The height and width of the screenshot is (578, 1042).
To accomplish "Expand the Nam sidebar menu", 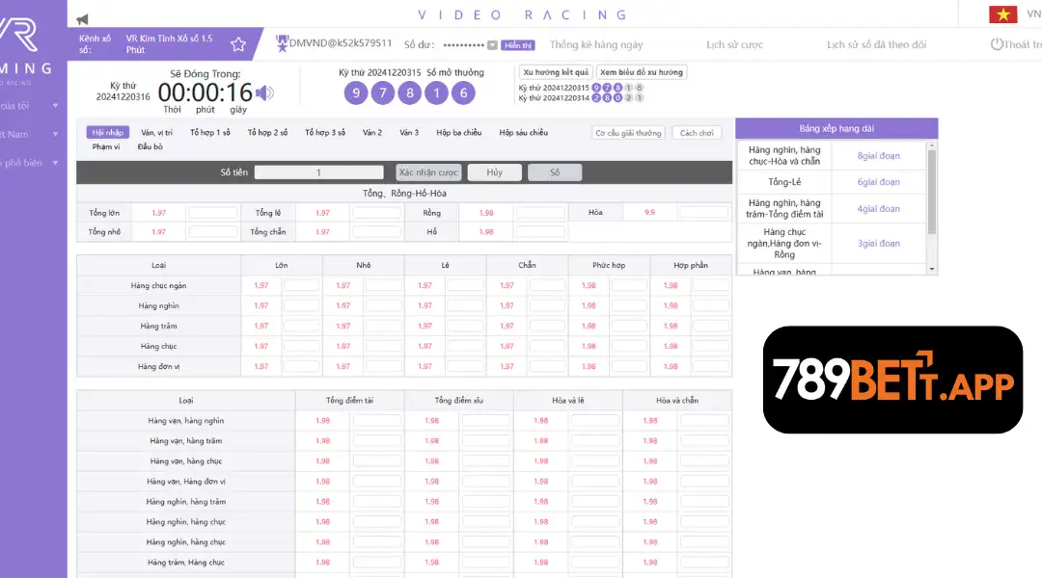I will click(x=55, y=134).
